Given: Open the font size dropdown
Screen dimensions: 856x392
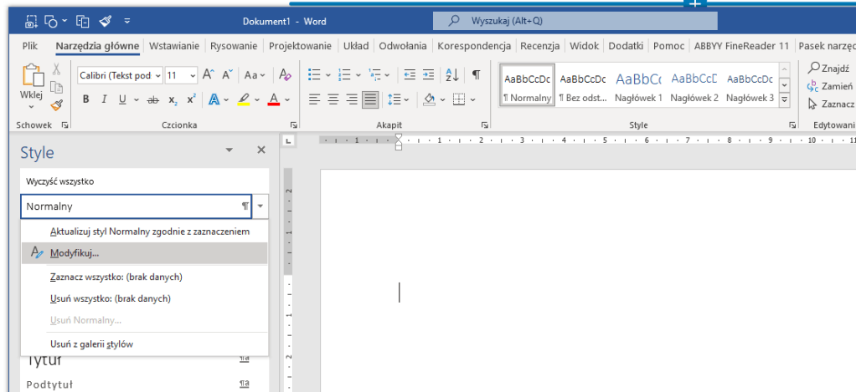Looking at the screenshot, I should (193, 75).
